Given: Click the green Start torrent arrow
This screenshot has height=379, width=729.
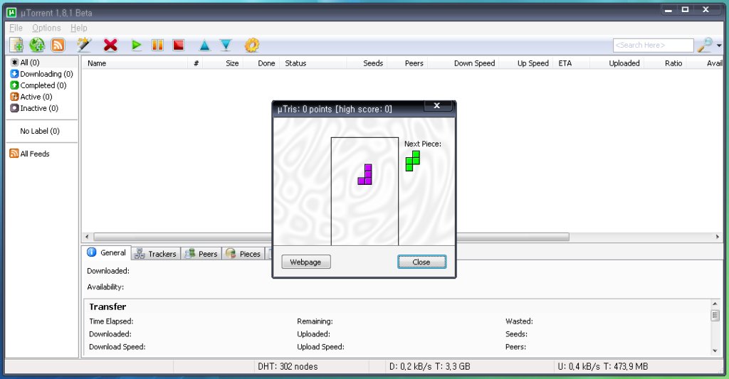Looking at the screenshot, I should coord(136,45).
